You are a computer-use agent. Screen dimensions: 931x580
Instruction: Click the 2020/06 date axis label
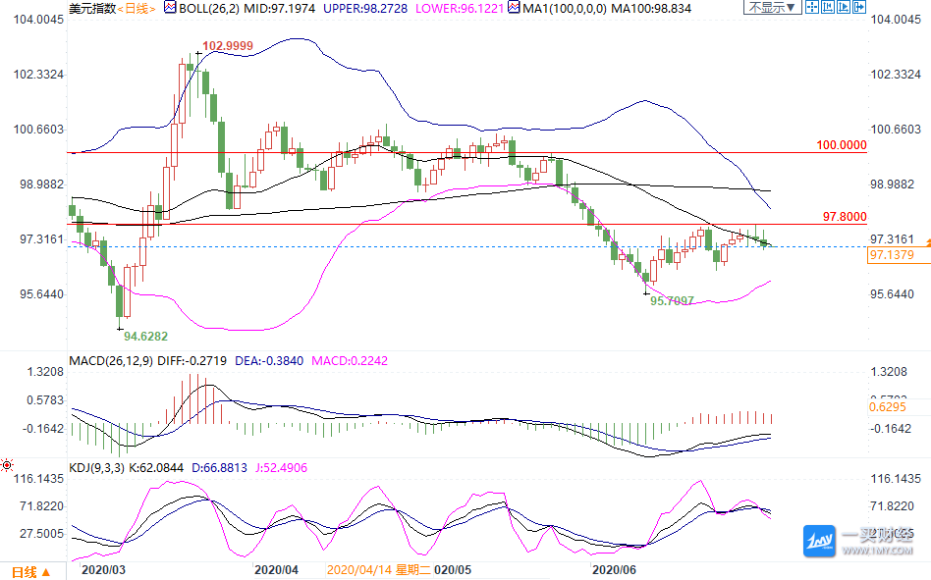pos(614,570)
